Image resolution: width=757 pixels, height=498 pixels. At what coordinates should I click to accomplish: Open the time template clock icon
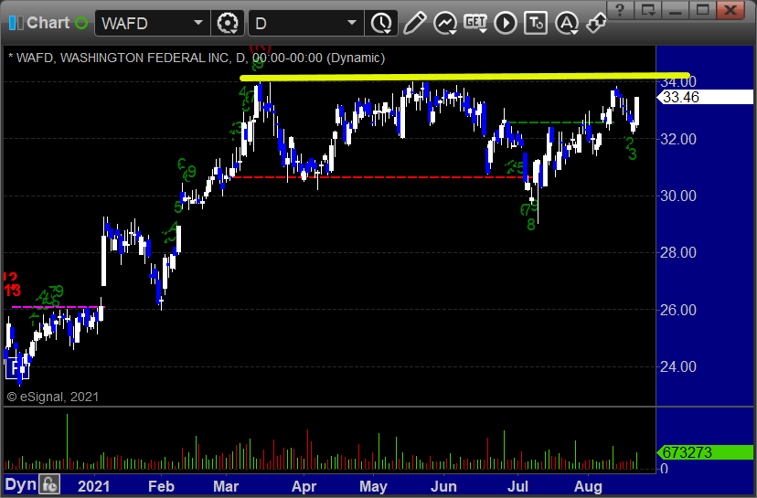[381, 23]
